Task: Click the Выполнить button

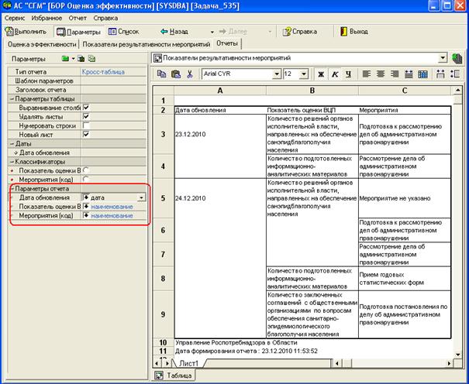Action: click(x=26, y=31)
